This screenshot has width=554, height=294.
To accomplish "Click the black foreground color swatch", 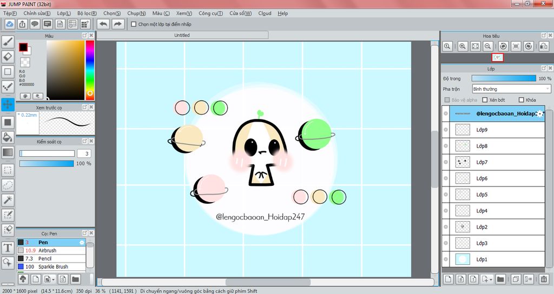I will 23,48.
